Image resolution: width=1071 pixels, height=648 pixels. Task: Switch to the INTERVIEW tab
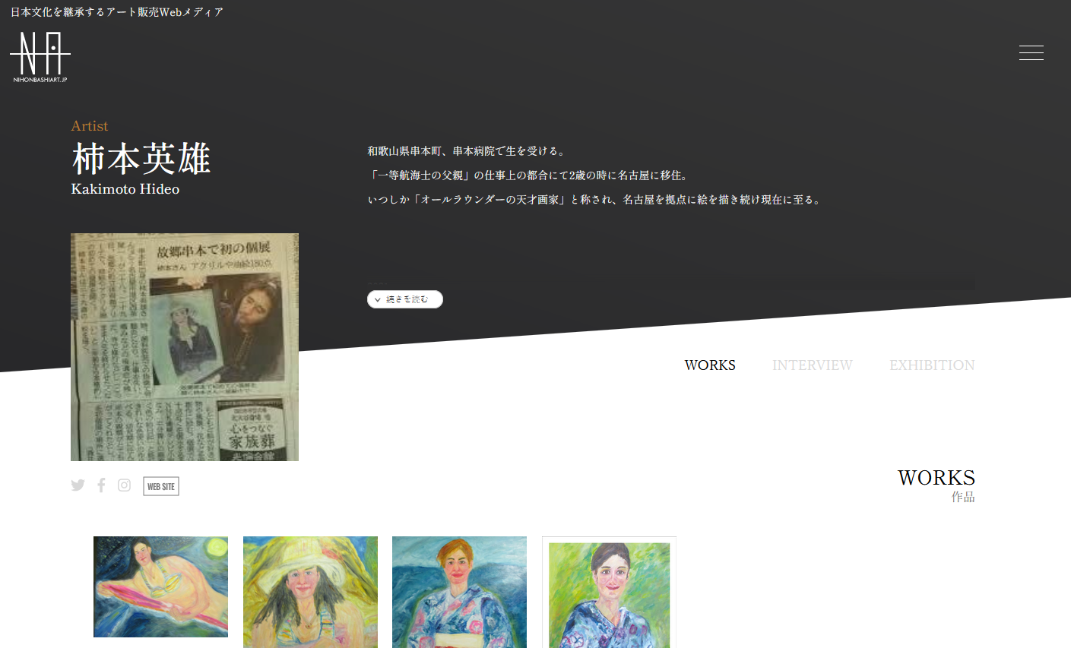pyautogui.click(x=813, y=365)
